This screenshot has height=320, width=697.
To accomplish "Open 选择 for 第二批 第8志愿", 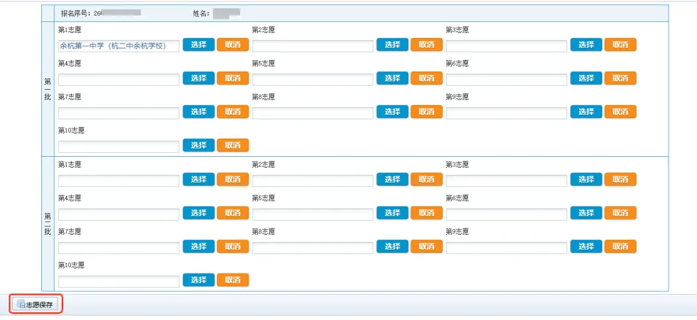I will (x=392, y=246).
